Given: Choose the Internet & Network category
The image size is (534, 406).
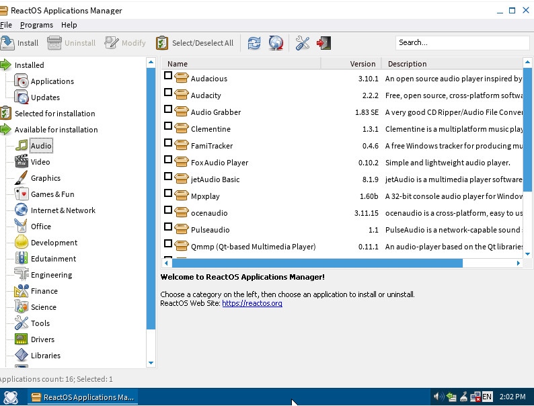Looking at the screenshot, I should 63,210.
